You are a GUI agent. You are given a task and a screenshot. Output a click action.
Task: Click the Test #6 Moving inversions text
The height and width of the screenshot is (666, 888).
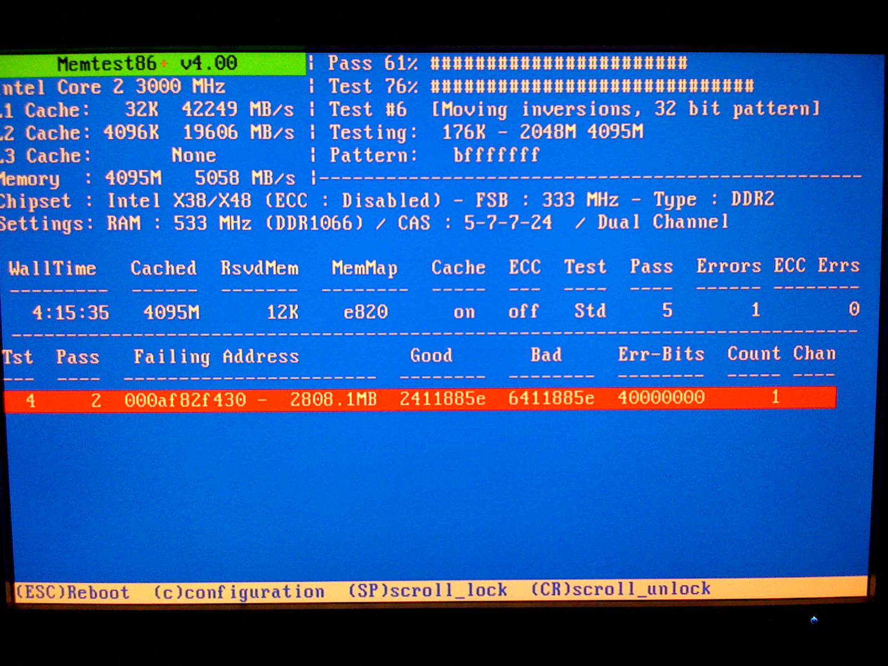(x=574, y=109)
